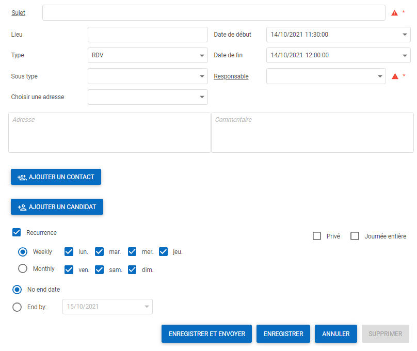Click the warning icon next to Sujet field
Screen dimensions: 417x351
pyautogui.click(x=395, y=13)
